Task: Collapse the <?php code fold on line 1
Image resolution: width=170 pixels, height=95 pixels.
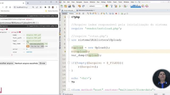Action: tap(69, 17)
